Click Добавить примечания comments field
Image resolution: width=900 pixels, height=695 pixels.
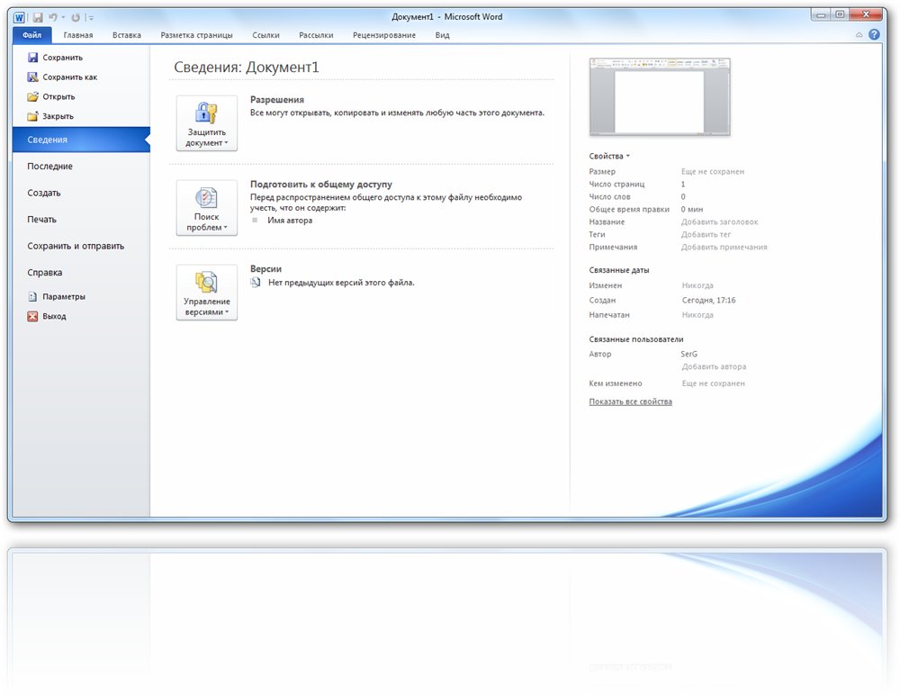pos(724,248)
